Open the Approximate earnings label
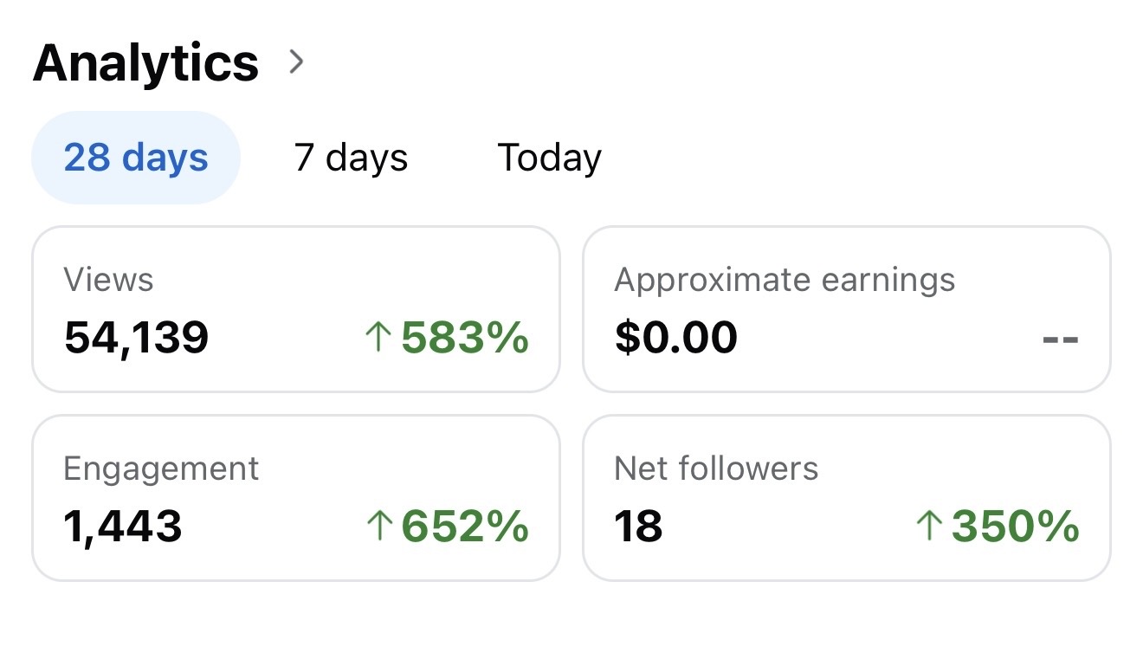The height and width of the screenshot is (653, 1143). (x=785, y=280)
